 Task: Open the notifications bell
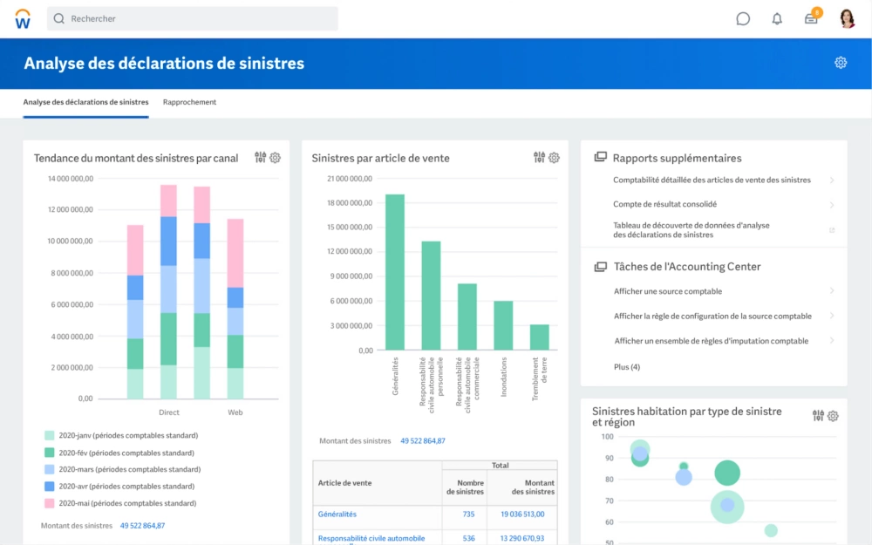[777, 18]
